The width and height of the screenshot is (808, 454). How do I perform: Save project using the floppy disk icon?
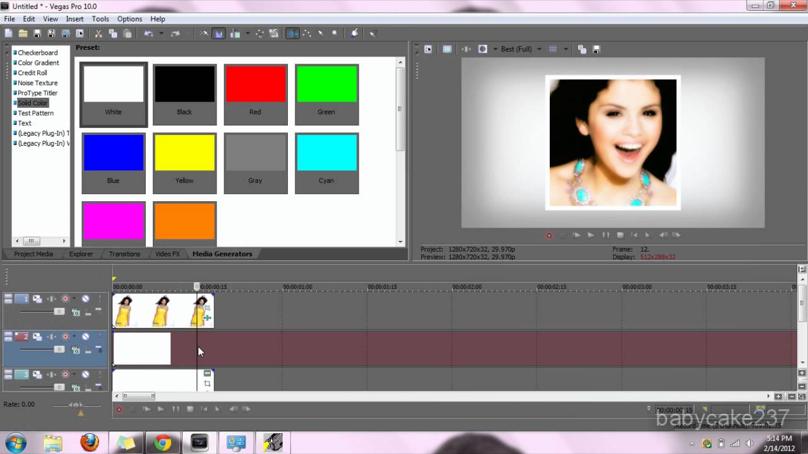point(37,33)
